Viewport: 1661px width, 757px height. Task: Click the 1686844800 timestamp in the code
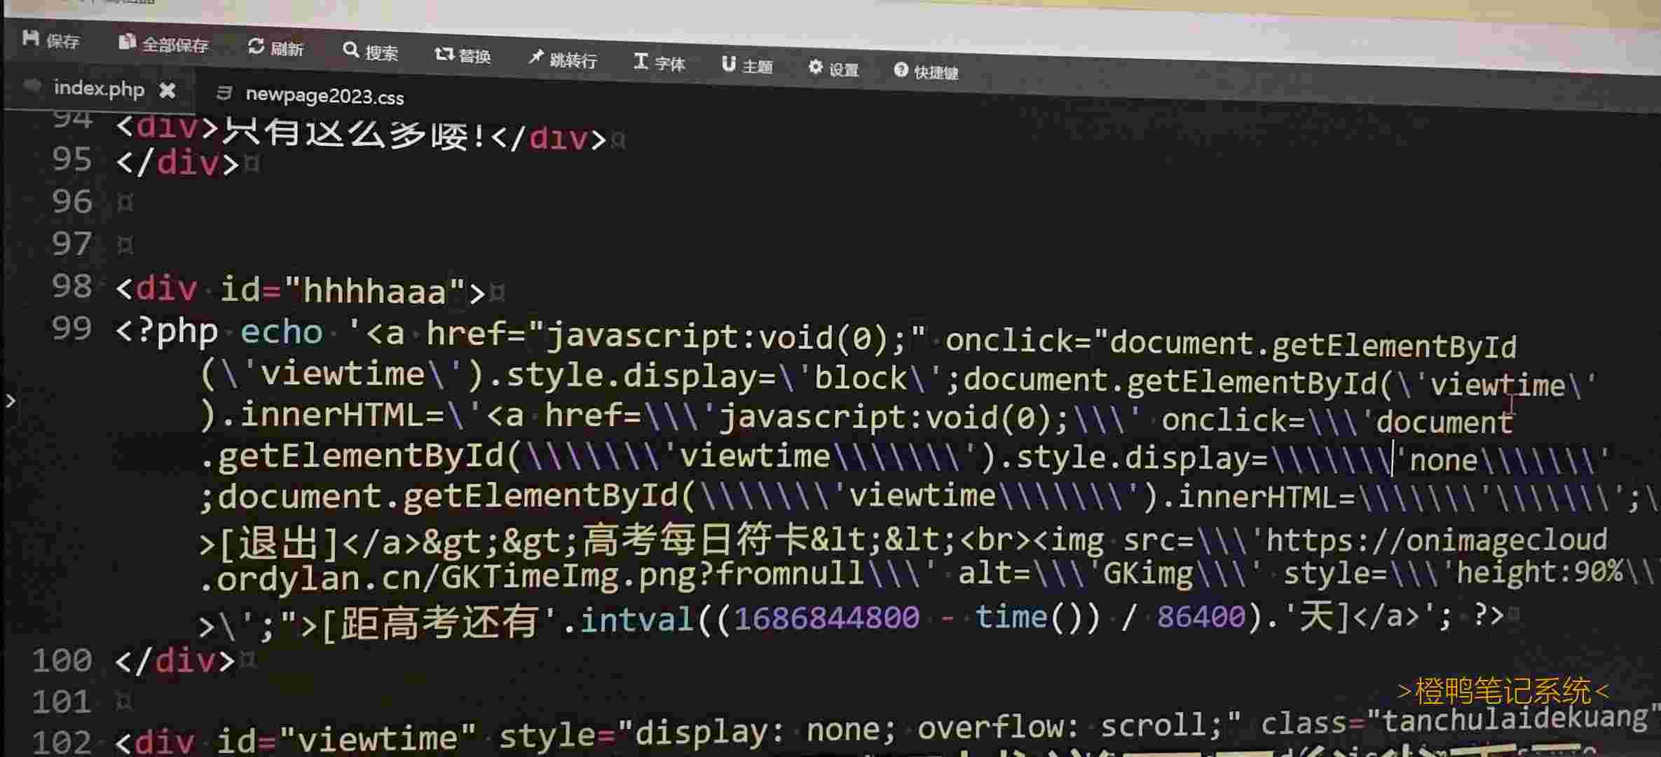826,618
